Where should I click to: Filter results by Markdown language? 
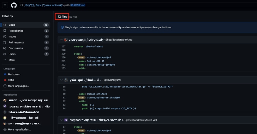pyautogui.click(x=14, y=74)
